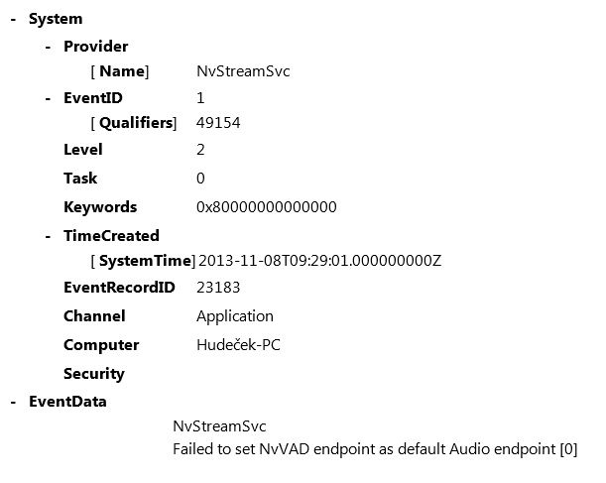Collapse the Provider node
The width and height of the screenshot is (606, 483).
pyautogui.click(x=48, y=47)
